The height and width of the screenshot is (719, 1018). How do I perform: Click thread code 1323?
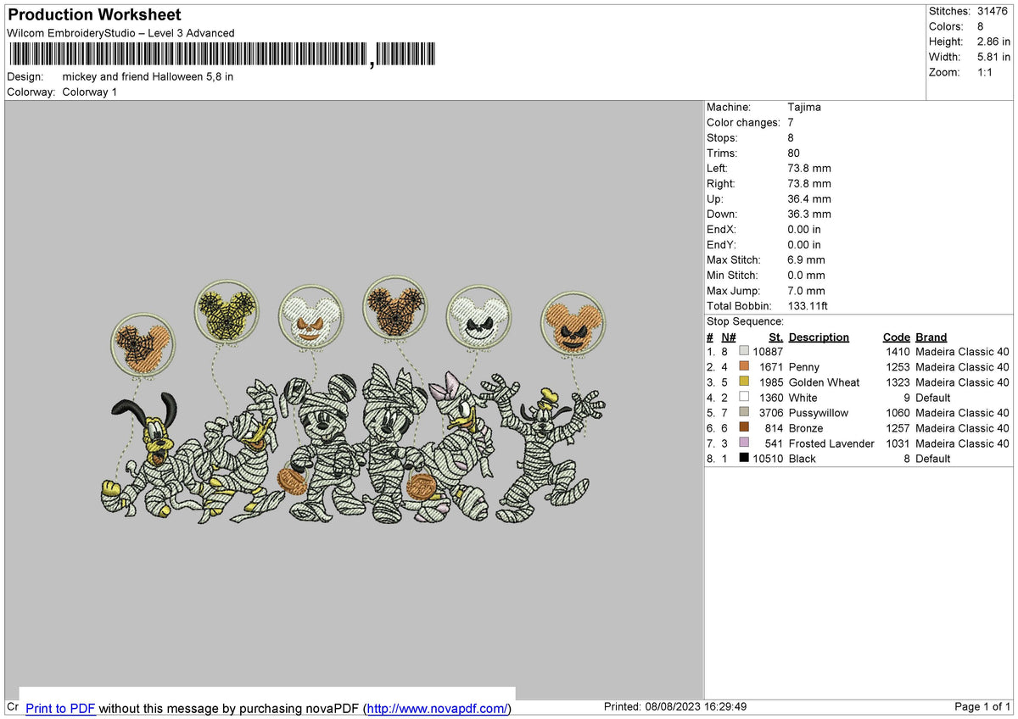click(x=898, y=382)
